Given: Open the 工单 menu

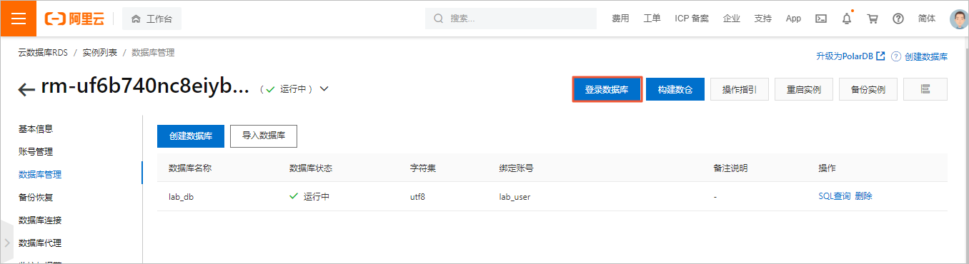Looking at the screenshot, I should coord(652,19).
